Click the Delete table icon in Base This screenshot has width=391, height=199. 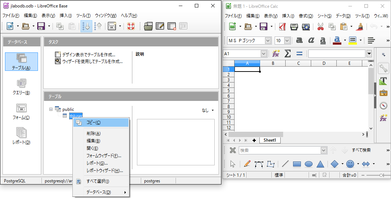pos(172,26)
